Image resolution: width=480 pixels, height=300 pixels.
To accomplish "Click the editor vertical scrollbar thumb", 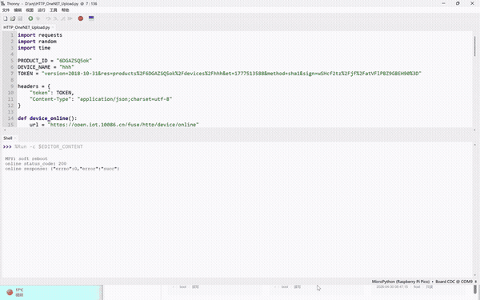I will pyautogui.click(x=474, y=46).
